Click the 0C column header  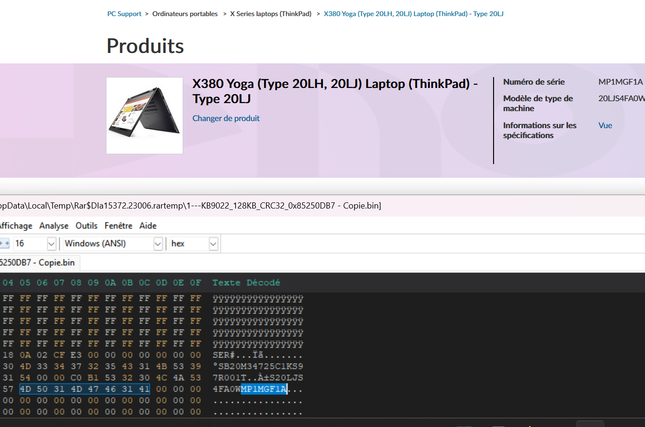[144, 283]
